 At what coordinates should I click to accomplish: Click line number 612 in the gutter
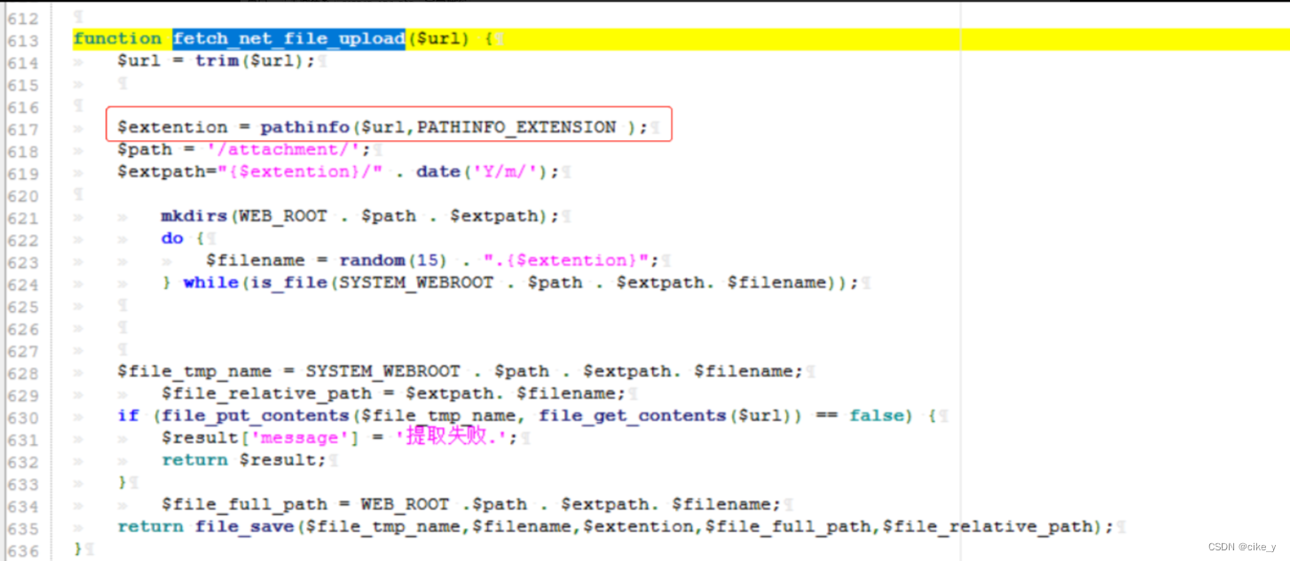pos(23,19)
